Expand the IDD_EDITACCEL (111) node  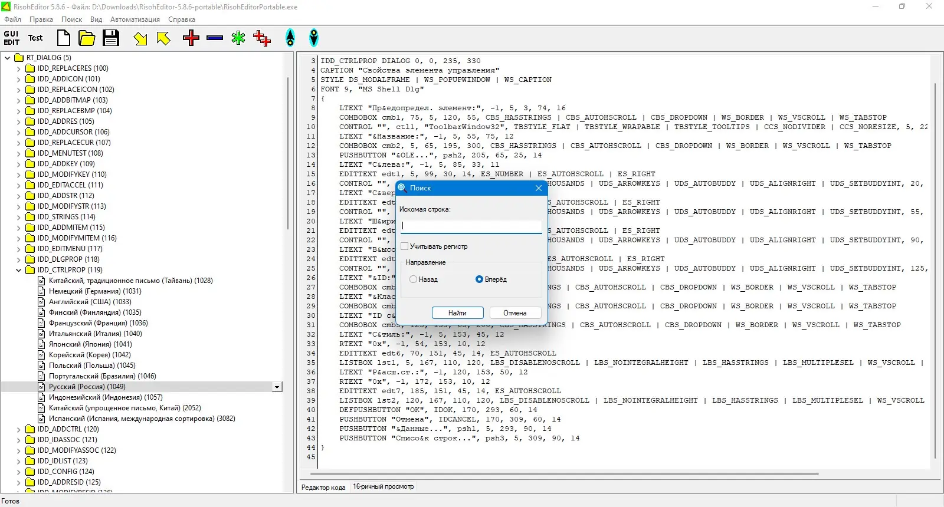tap(18, 185)
